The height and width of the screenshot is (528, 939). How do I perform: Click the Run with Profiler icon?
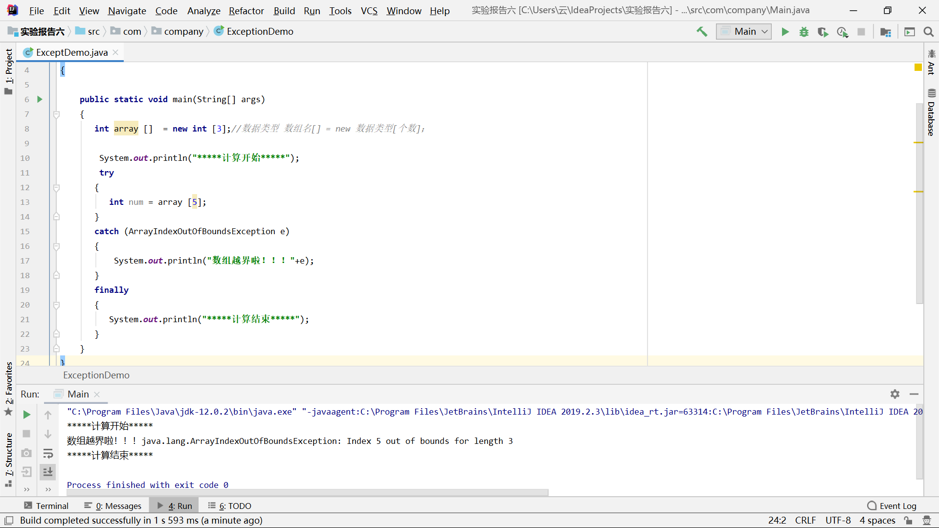[x=842, y=32]
